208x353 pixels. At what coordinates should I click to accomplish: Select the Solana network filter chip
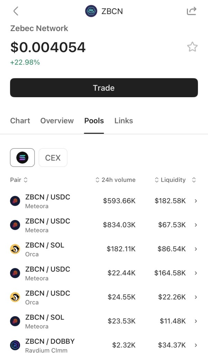(22, 158)
